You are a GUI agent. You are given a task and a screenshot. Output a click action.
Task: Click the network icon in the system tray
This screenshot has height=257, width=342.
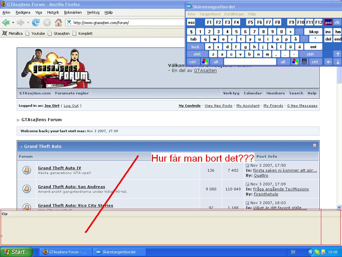coord(323,252)
